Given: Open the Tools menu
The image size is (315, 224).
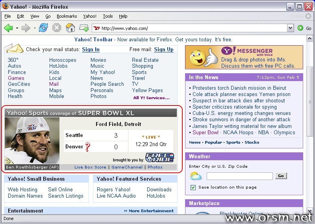Looking at the screenshot, I should coord(108,16).
